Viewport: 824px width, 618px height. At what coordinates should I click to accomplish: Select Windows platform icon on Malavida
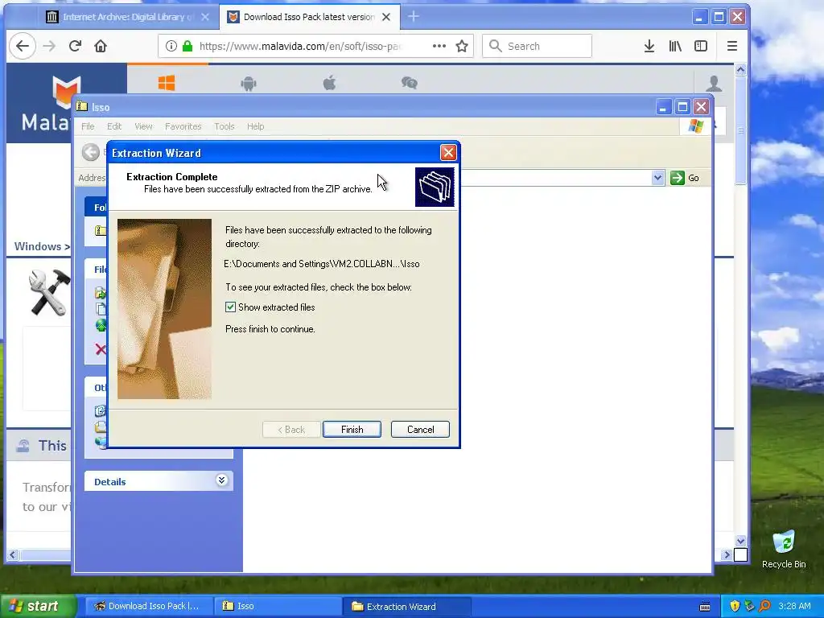click(167, 83)
